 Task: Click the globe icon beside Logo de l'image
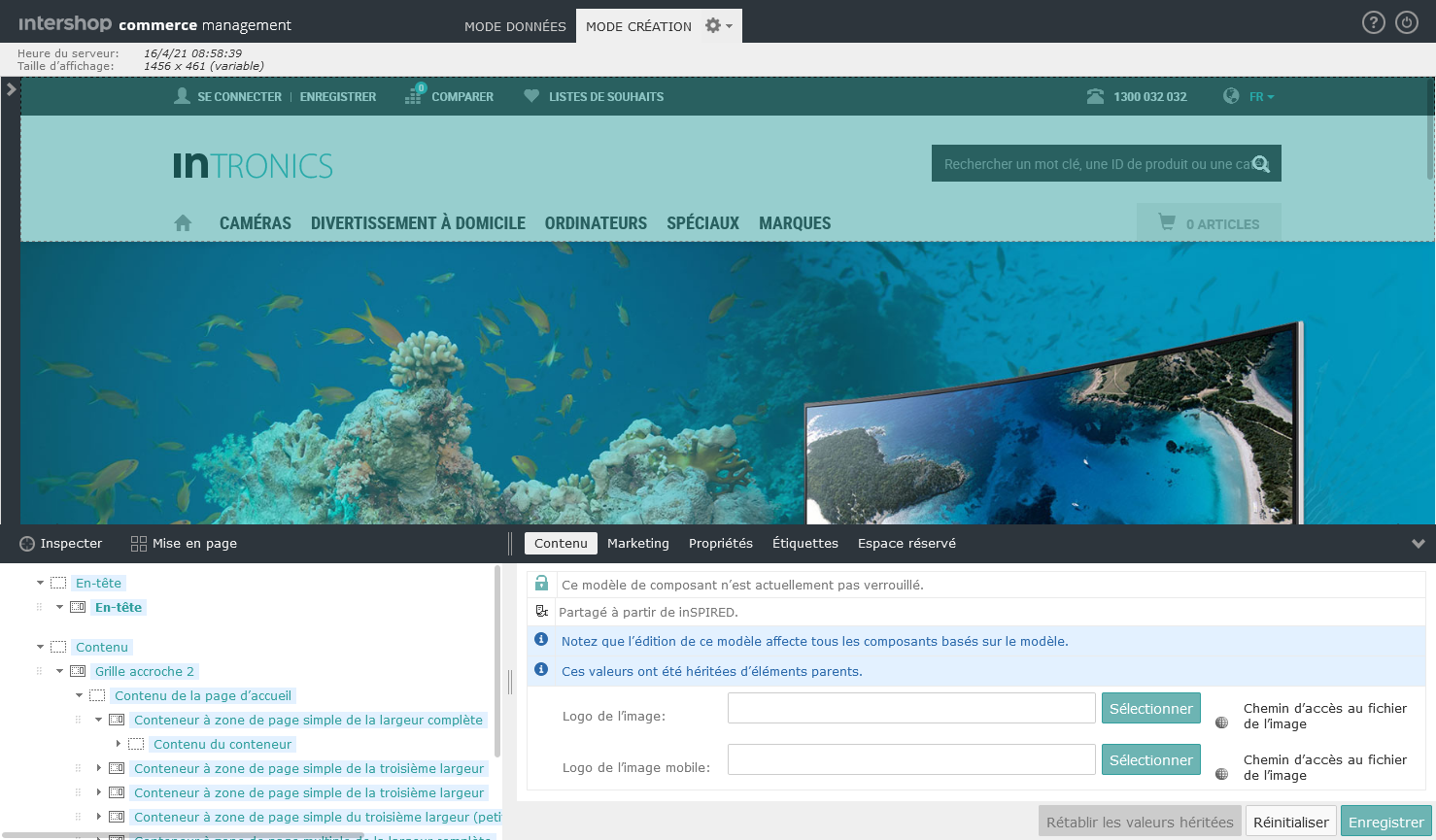tap(1221, 722)
